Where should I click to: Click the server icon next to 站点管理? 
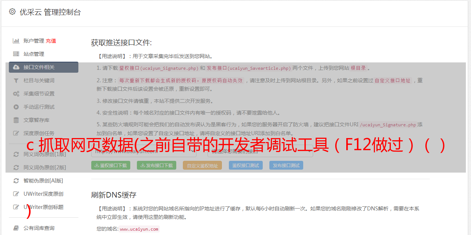(x=16, y=54)
